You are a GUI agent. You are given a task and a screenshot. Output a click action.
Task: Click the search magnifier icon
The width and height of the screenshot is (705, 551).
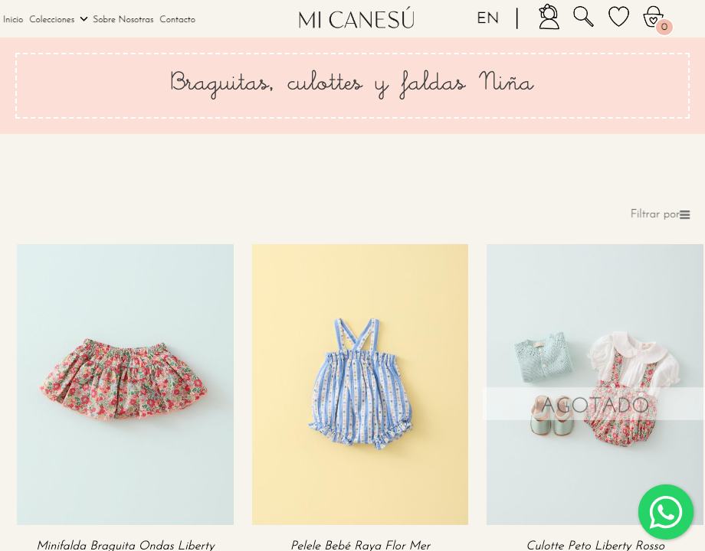[x=583, y=17]
